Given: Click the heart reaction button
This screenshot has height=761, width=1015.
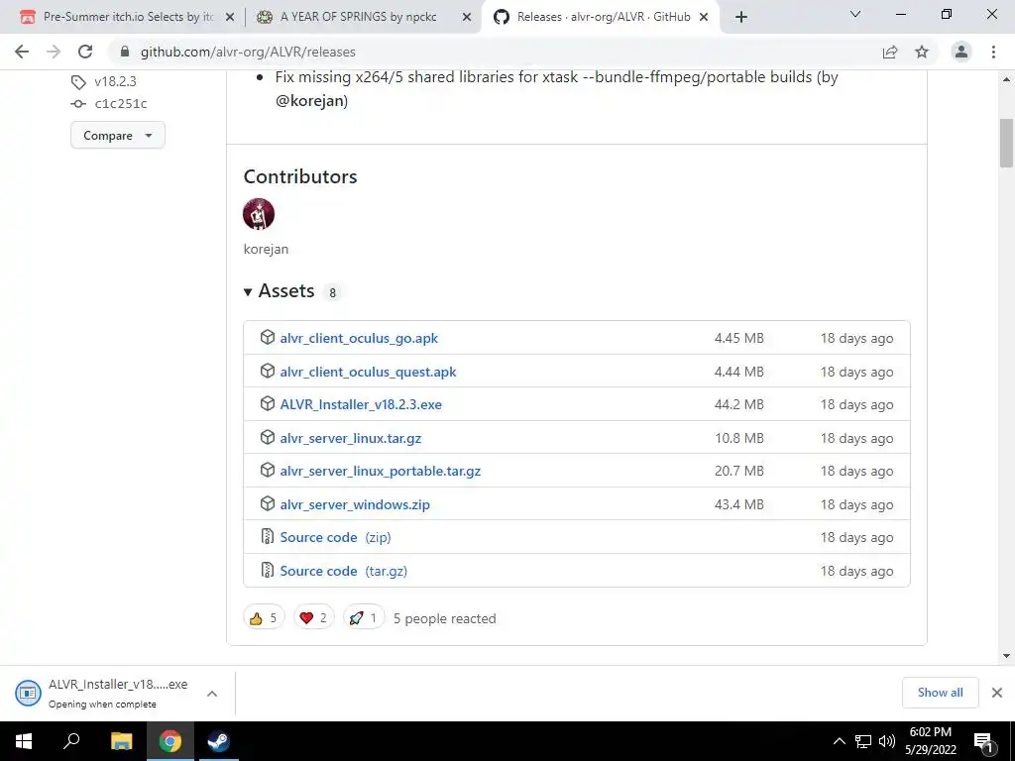Looking at the screenshot, I should [x=314, y=618].
